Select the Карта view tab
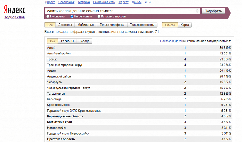242x142 pixels. pos(185,25)
